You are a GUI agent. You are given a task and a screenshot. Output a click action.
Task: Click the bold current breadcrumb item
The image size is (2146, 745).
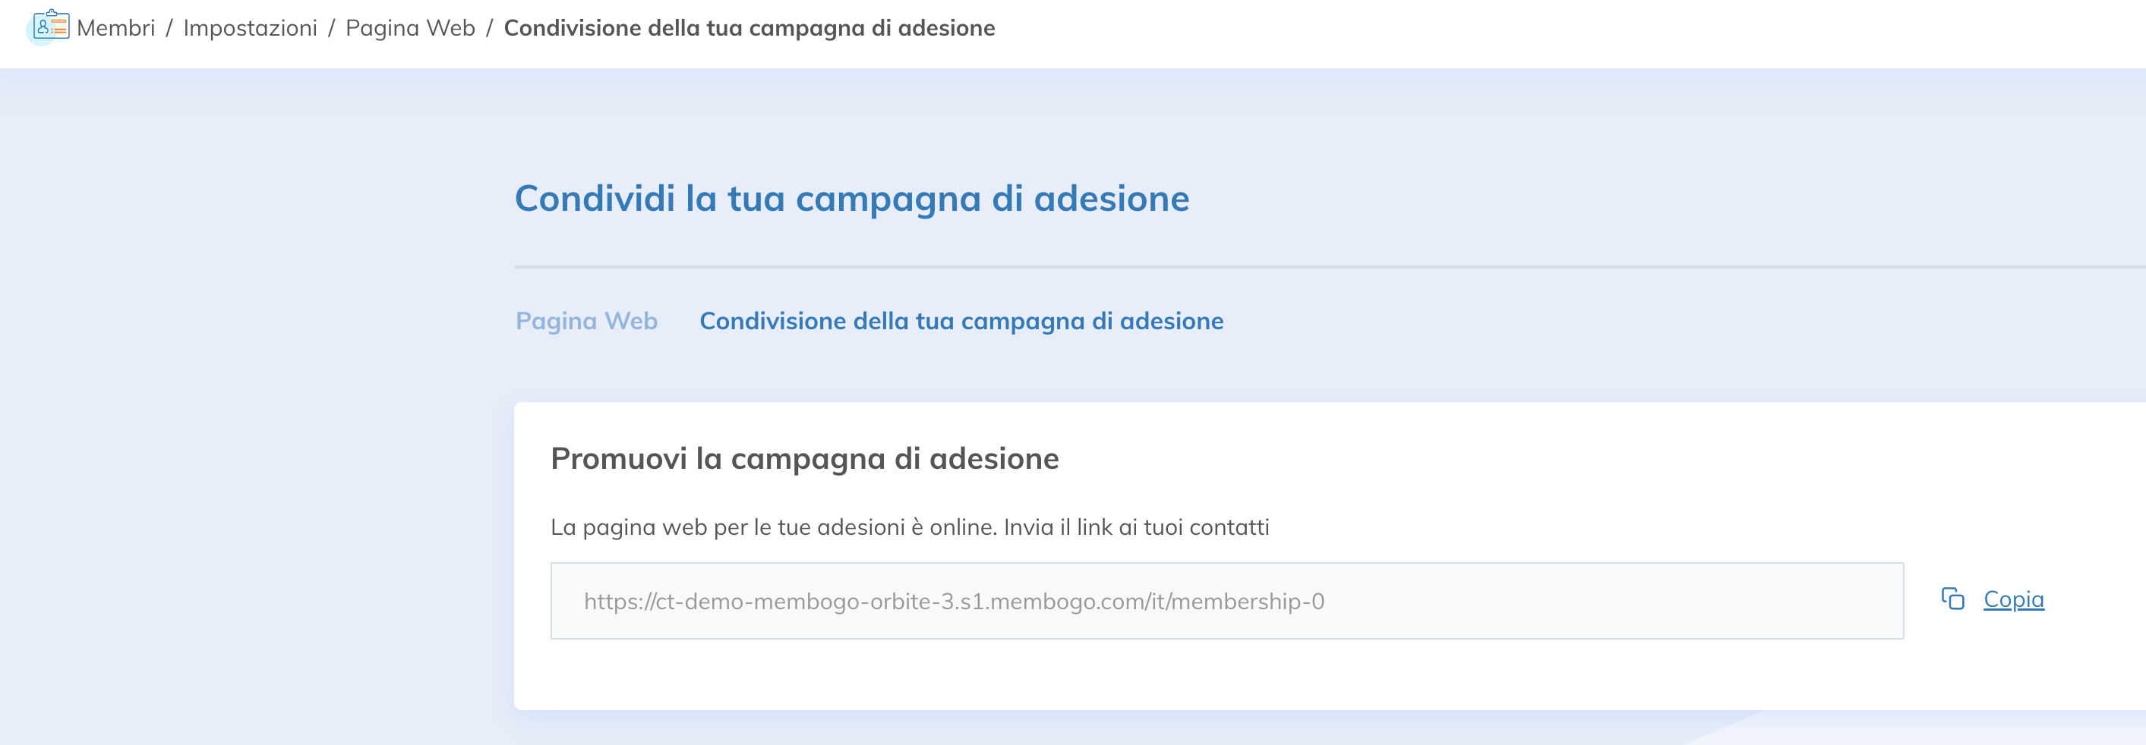pos(749,28)
